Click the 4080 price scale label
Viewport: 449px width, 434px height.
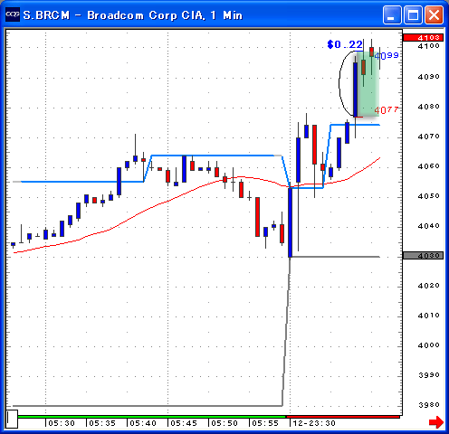click(x=428, y=107)
